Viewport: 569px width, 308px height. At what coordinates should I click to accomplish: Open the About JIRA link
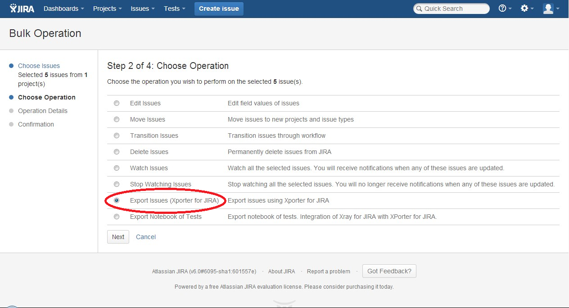click(282, 272)
